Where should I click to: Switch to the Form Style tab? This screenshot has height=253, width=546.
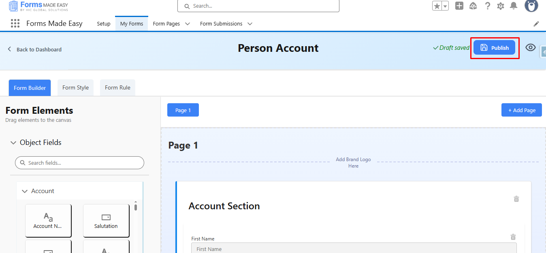coord(75,87)
